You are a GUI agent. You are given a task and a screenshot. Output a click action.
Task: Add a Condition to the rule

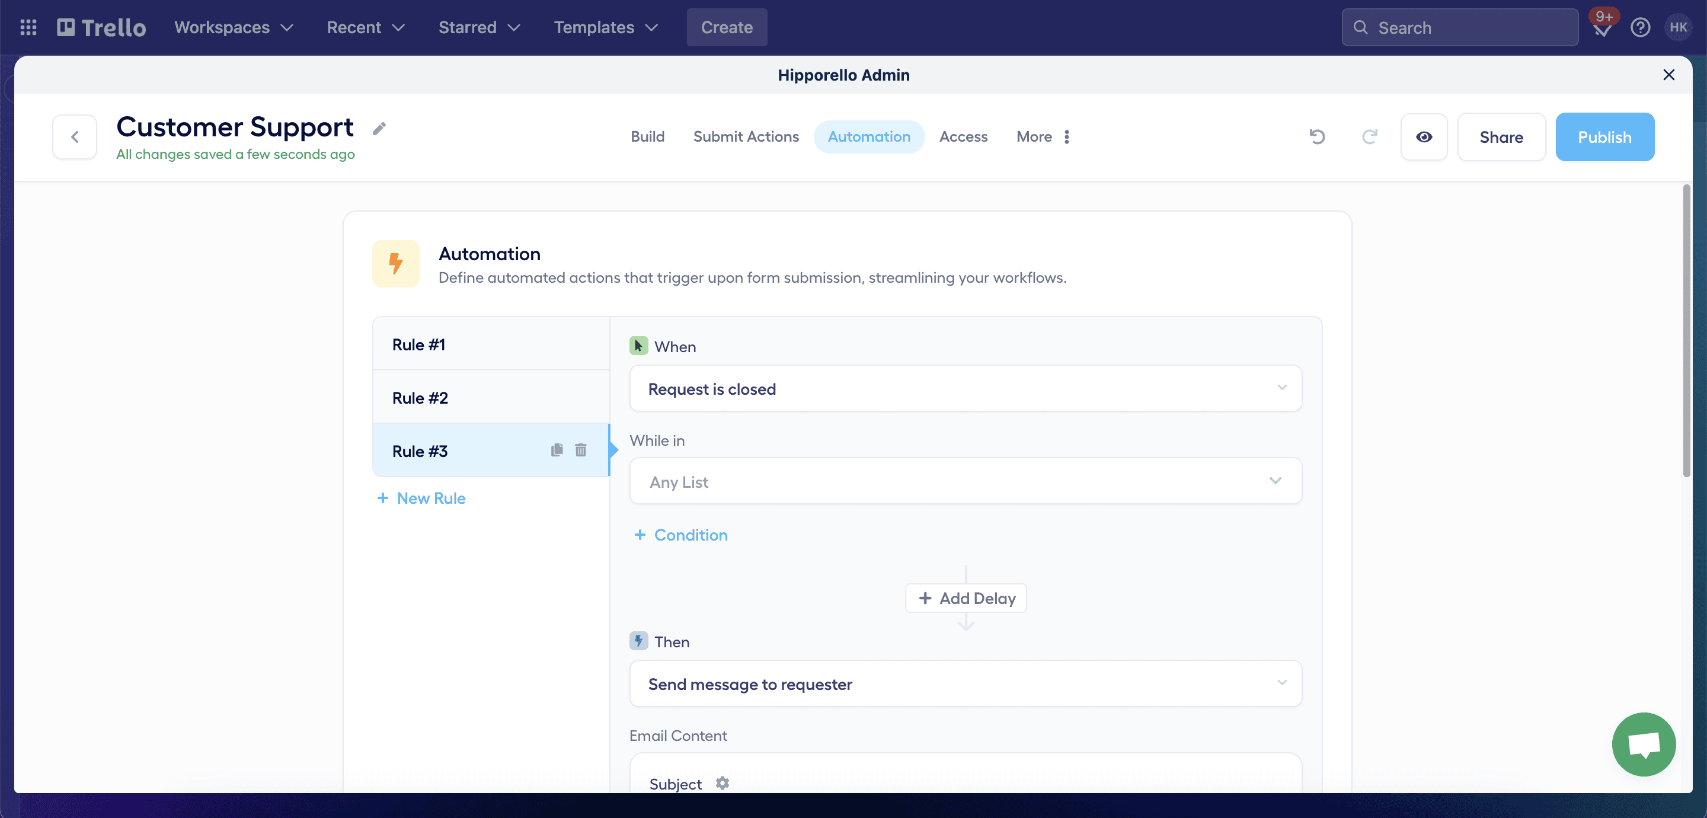pos(681,534)
